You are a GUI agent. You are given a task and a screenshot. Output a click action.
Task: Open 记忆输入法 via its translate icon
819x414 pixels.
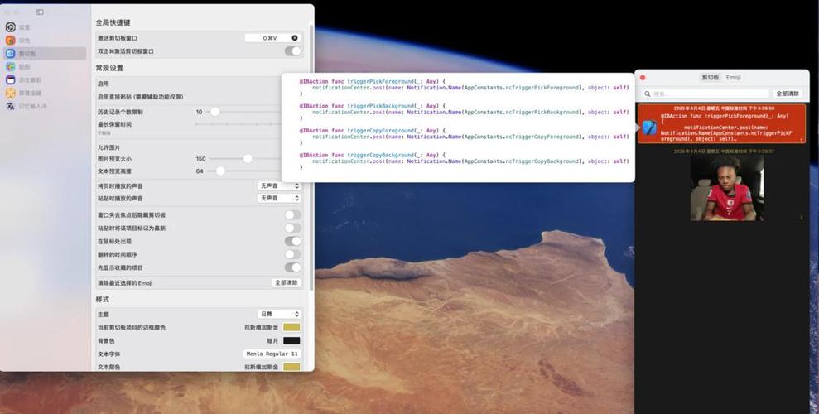point(11,106)
